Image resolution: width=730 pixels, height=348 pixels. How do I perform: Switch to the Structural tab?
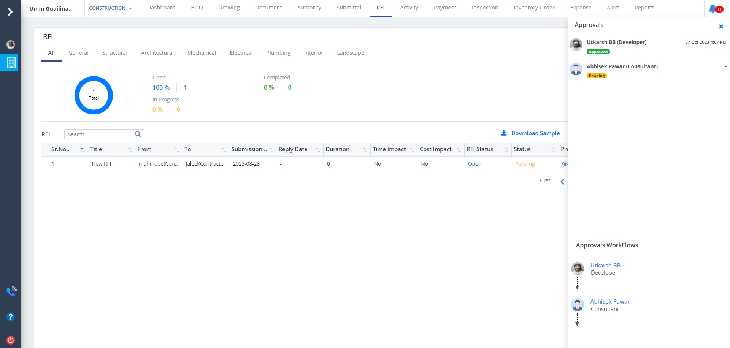tap(114, 53)
